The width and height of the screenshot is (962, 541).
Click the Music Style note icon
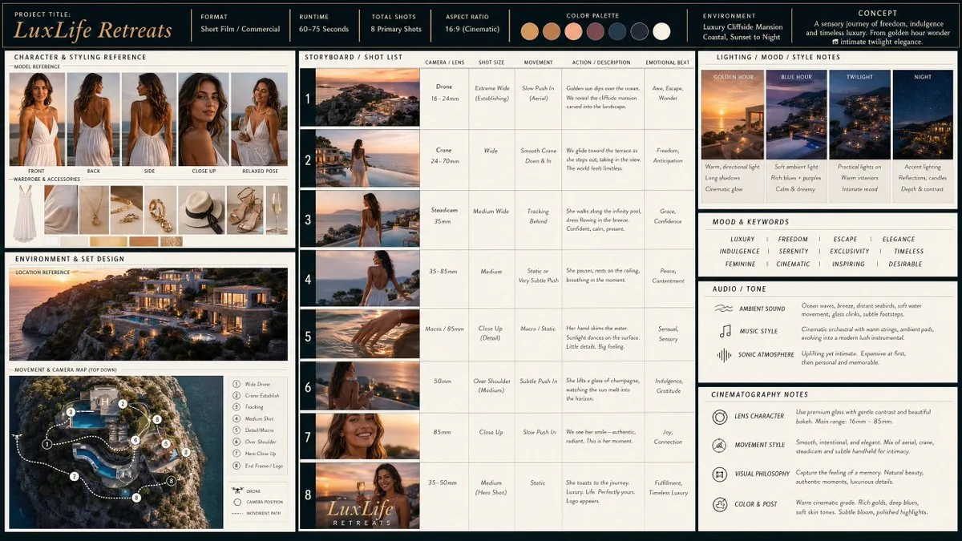pyautogui.click(x=725, y=331)
